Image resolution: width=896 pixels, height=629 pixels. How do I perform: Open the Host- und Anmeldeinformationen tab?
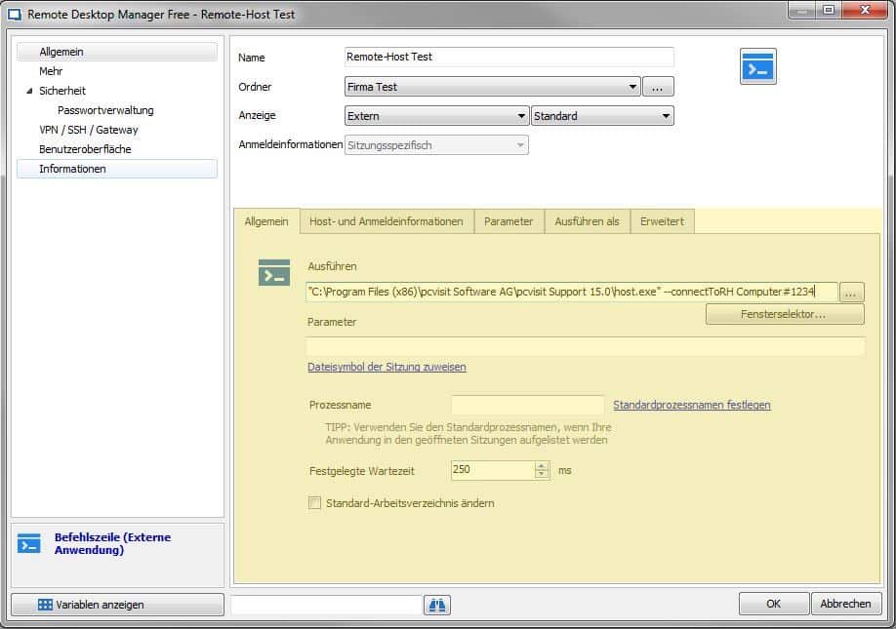coord(386,221)
